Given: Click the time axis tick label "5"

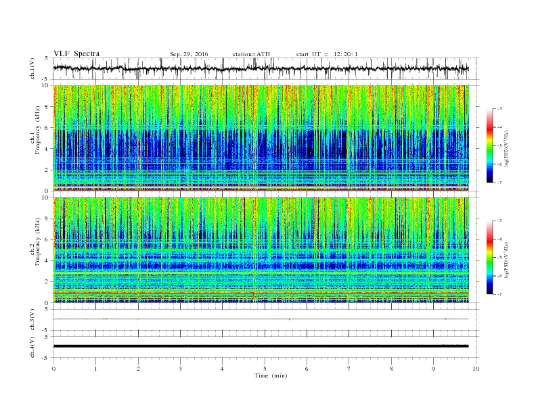Looking at the screenshot, I should click(265, 369).
